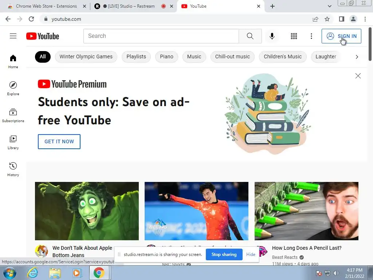Click the padlock site info icon
The image size is (373, 280).
[x=46, y=19]
